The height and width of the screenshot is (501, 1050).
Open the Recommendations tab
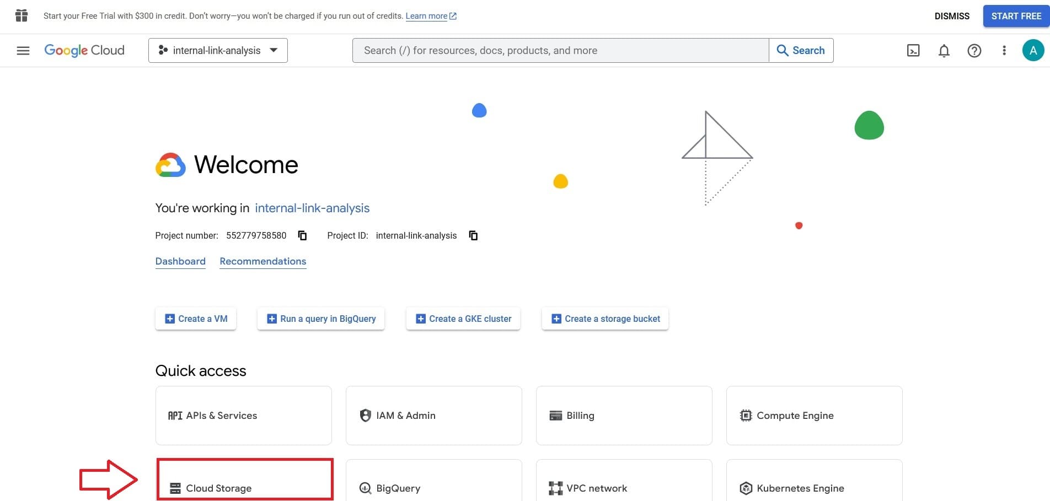(262, 261)
